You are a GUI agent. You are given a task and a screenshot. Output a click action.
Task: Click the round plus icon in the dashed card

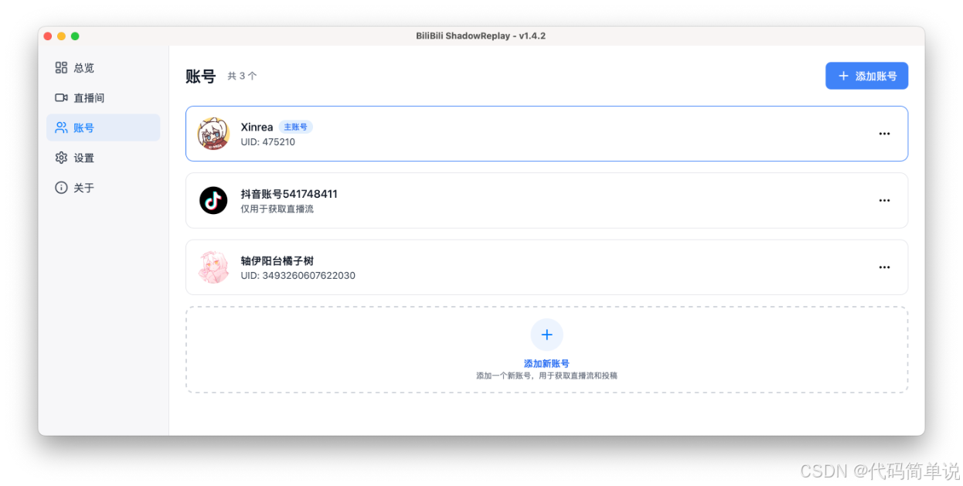click(x=546, y=335)
